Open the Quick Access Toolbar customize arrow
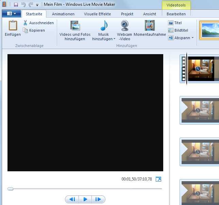219x205 pixels. click(x=37, y=5)
